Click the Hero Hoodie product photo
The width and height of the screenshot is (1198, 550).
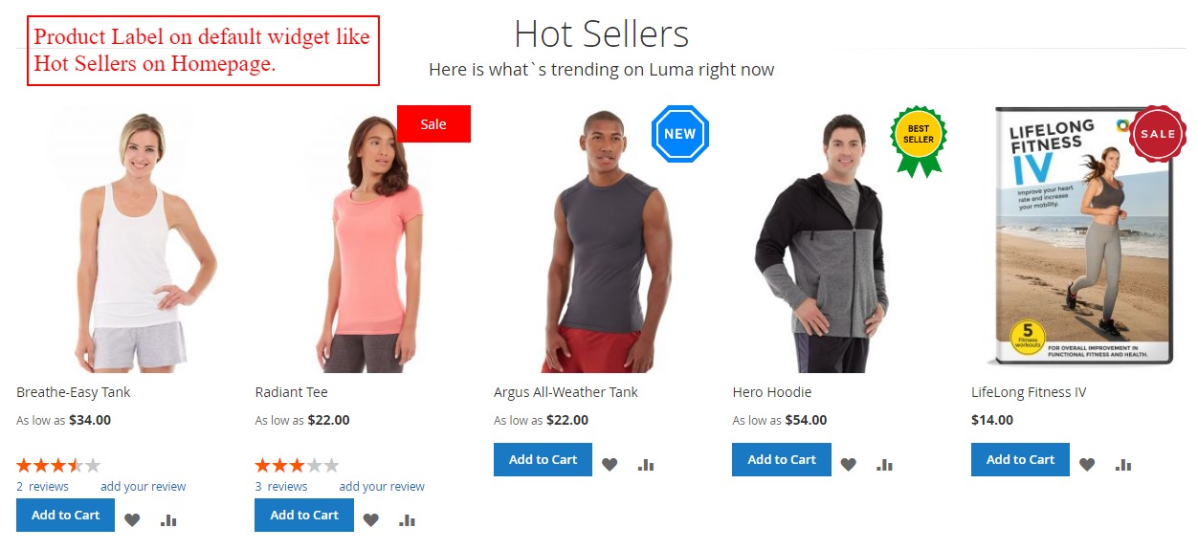(821, 243)
